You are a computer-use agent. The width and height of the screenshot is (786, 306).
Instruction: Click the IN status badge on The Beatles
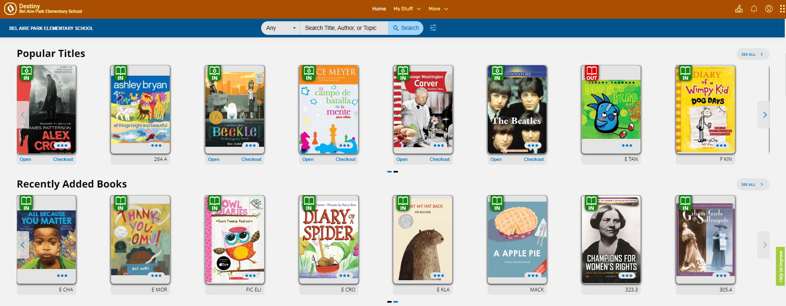(497, 73)
